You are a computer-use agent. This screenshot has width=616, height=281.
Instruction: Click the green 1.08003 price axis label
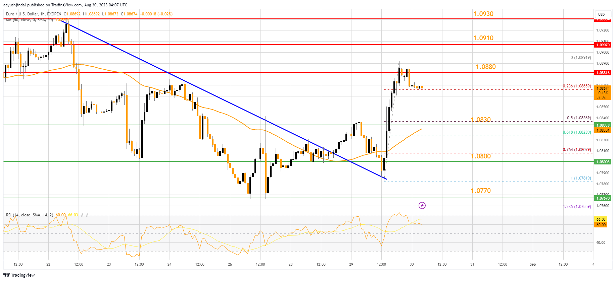(x=603, y=162)
